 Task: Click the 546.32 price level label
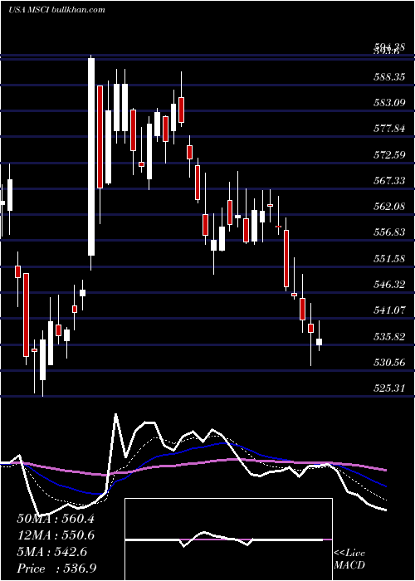tap(389, 284)
